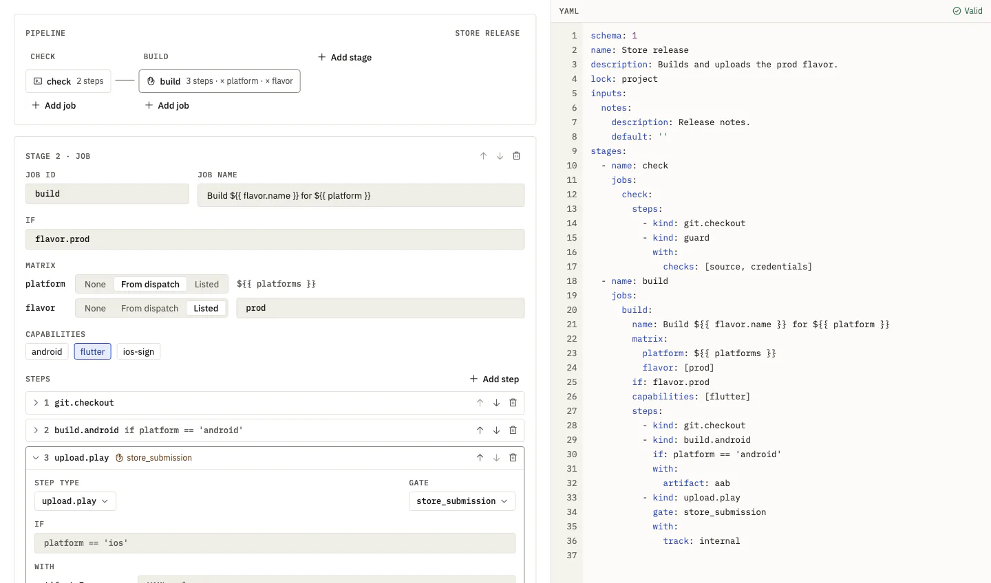Open the Step Type upload.play dropdown
Image resolution: width=991 pixels, height=583 pixels.
(x=75, y=501)
